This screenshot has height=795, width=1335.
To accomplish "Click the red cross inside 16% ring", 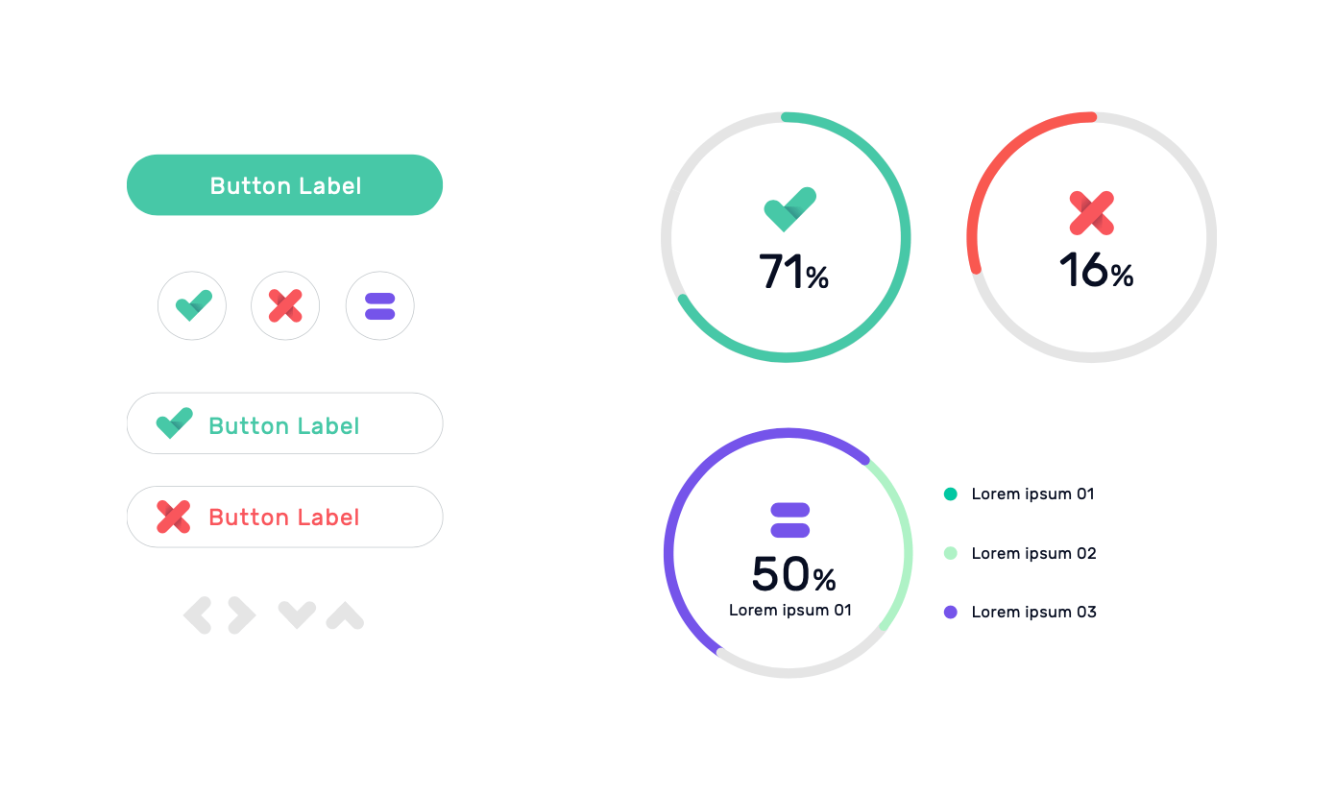I will [1092, 213].
